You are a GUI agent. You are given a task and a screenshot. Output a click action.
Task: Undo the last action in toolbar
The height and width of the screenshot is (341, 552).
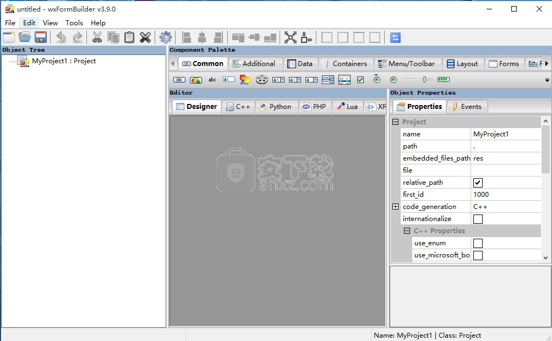pos(61,37)
